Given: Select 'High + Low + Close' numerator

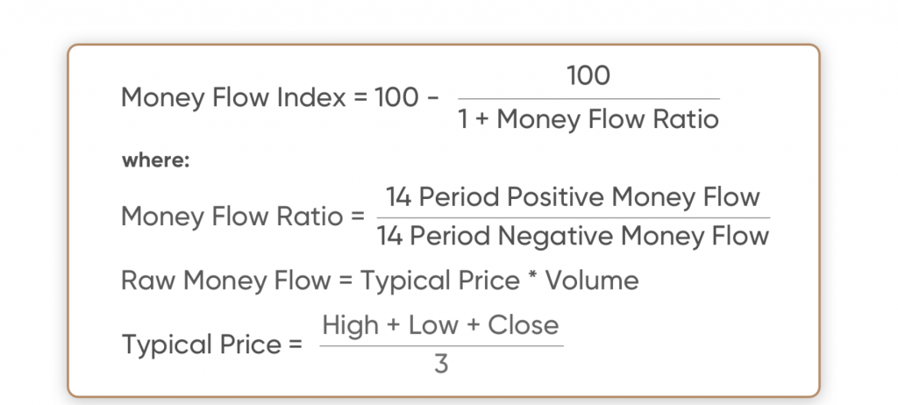Looking at the screenshot, I should point(440,325).
